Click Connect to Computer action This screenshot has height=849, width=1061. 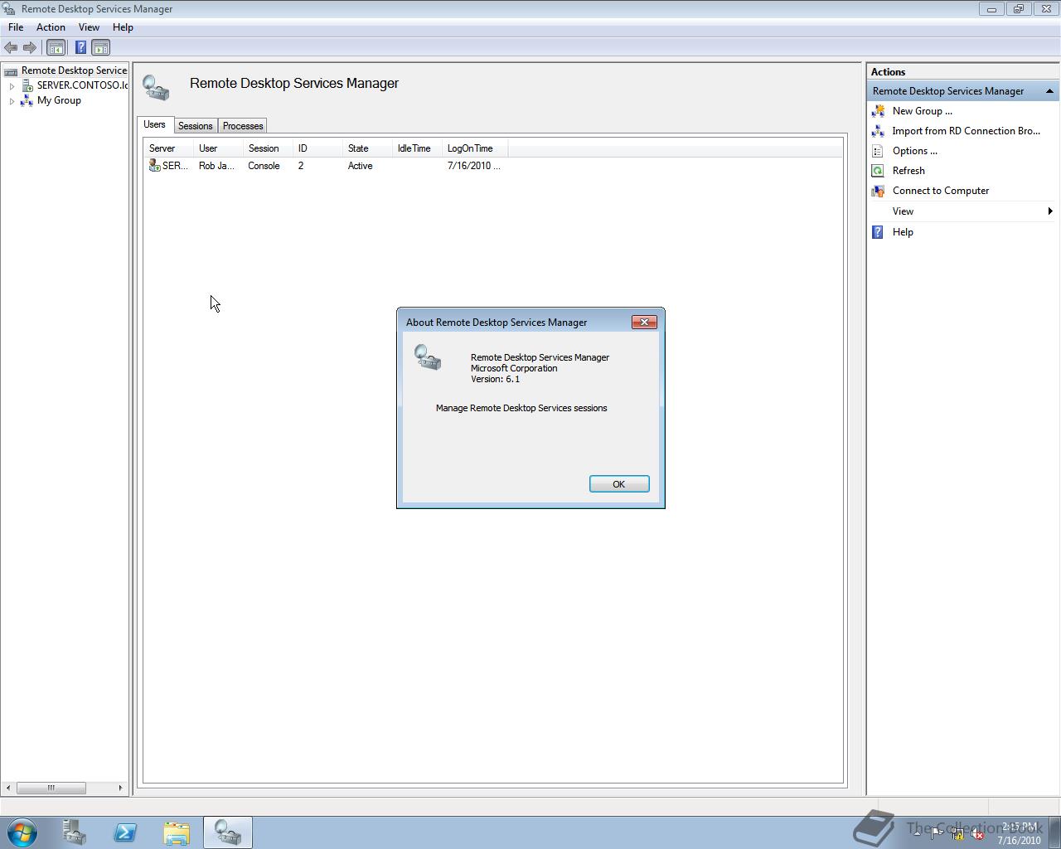tap(941, 191)
